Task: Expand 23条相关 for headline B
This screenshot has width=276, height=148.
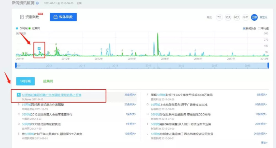Action: point(130,105)
